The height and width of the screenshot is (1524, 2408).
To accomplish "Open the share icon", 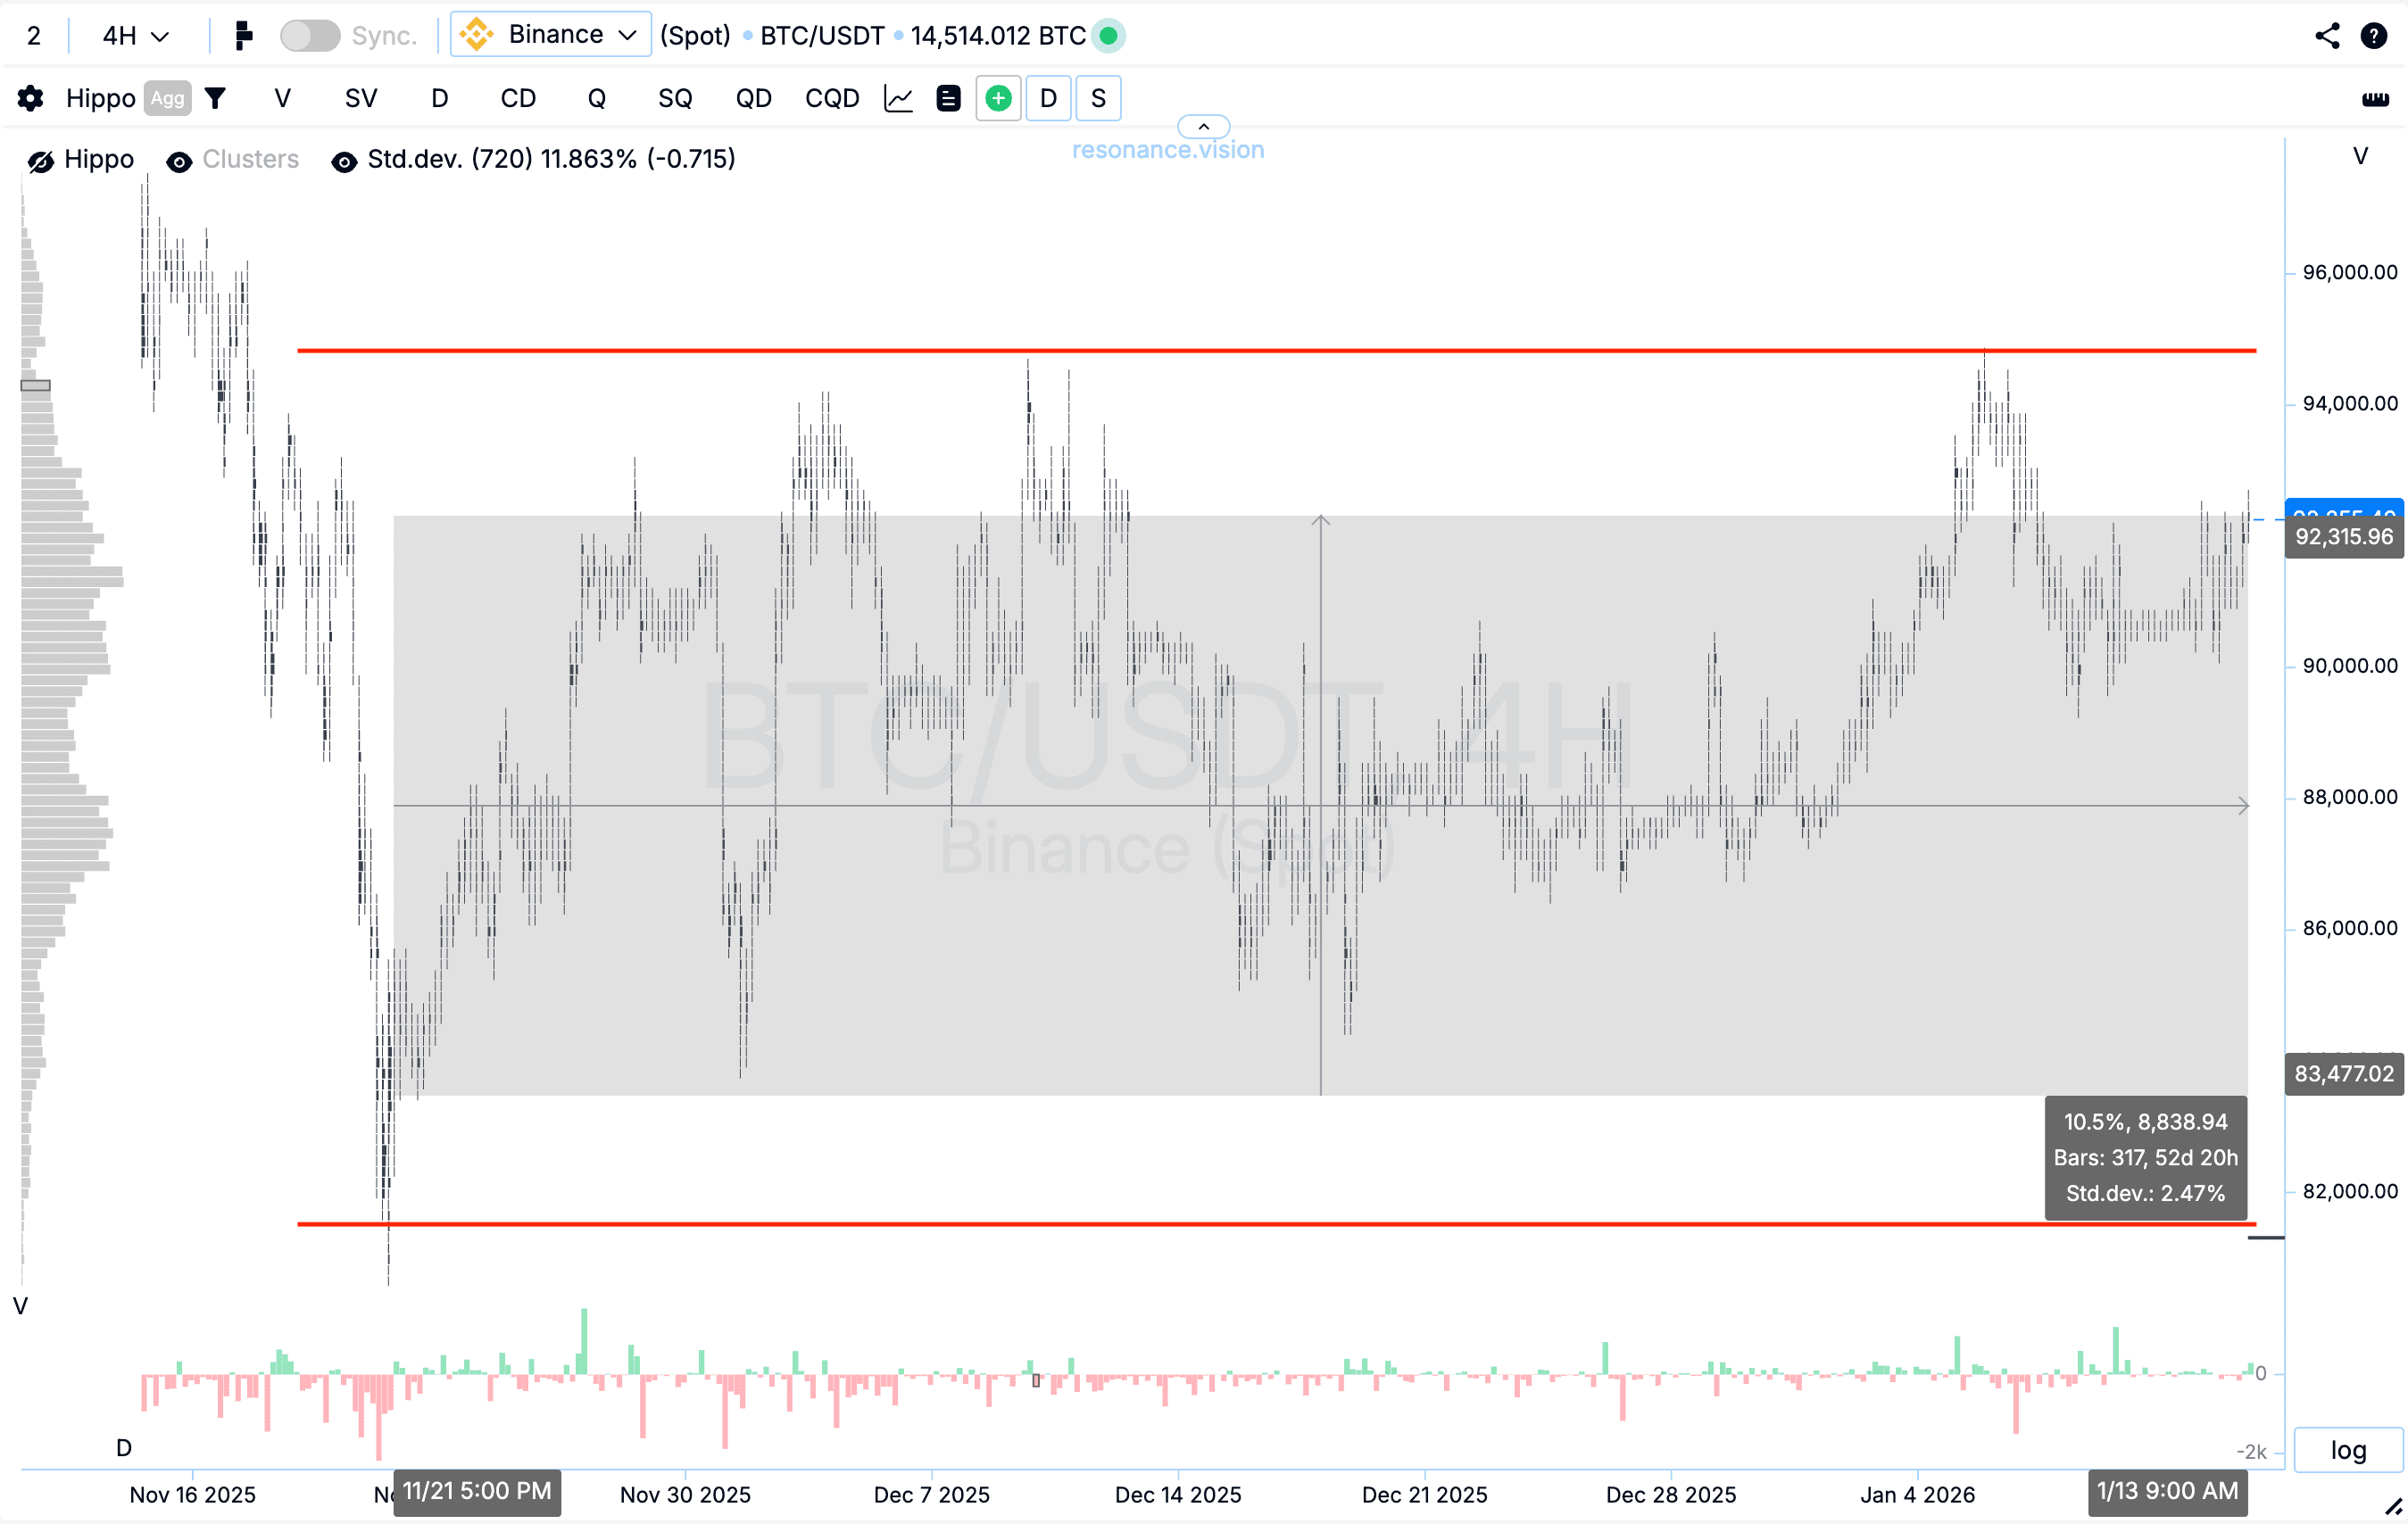I will pos(2327,36).
